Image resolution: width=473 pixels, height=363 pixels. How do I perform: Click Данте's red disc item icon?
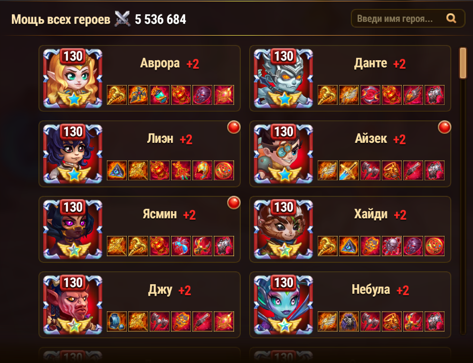[x=370, y=95]
